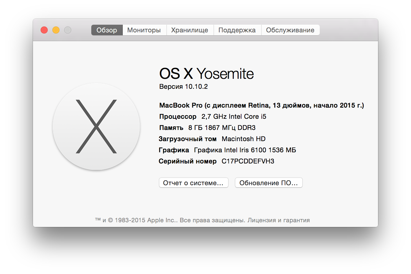The width and height of the screenshot is (411, 274).
Task: Click the serial number C17PCDDEFVH3
Action: click(x=248, y=161)
